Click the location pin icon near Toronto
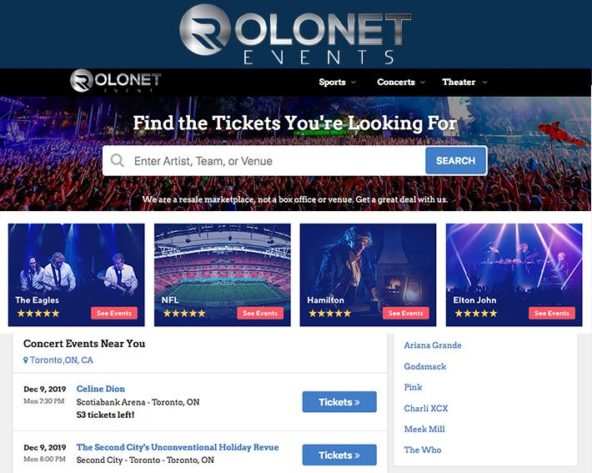Screen dimensions: 592x473 [x=26, y=360]
